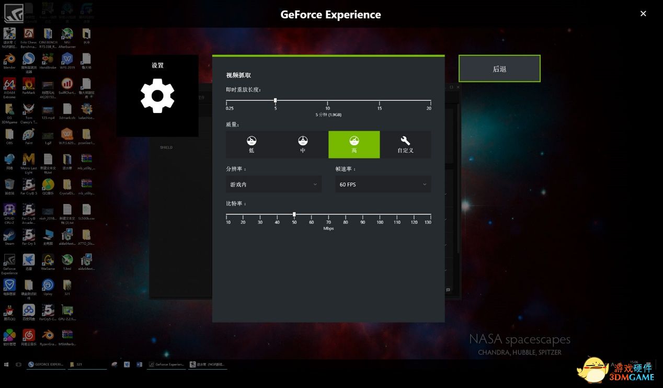Open the 百度网盘 desktop icon
The height and width of the screenshot is (388, 663).
[29, 312]
